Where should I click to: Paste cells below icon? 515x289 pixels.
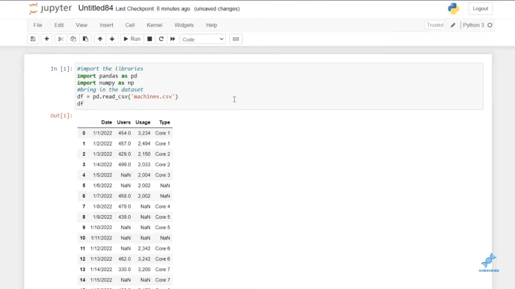(86, 39)
